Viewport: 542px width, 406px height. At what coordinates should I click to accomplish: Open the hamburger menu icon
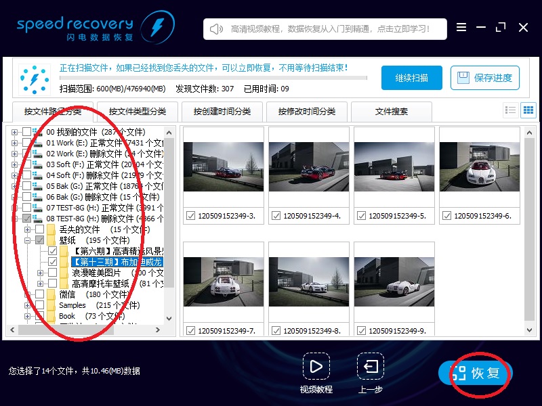point(461,27)
